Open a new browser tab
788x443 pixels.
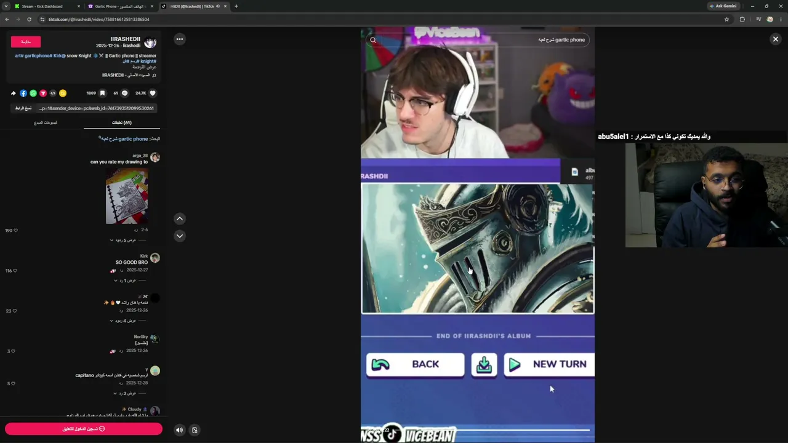tap(236, 6)
